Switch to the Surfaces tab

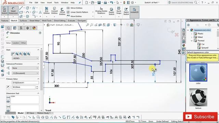point(23,20)
